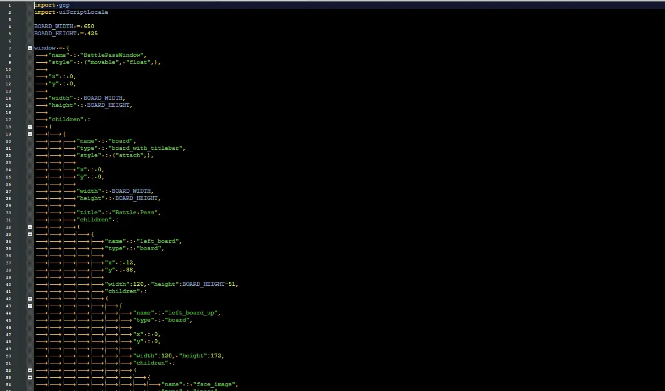Click the 425 value on line 5
This screenshot has height=391, width=665.
[x=91, y=34]
